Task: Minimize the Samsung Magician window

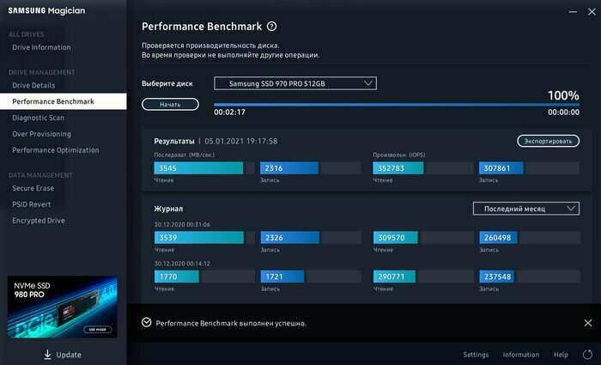Action: tap(574, 12)
